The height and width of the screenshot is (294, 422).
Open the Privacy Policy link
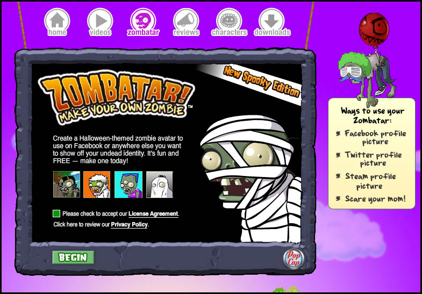(x=129, y=224)
